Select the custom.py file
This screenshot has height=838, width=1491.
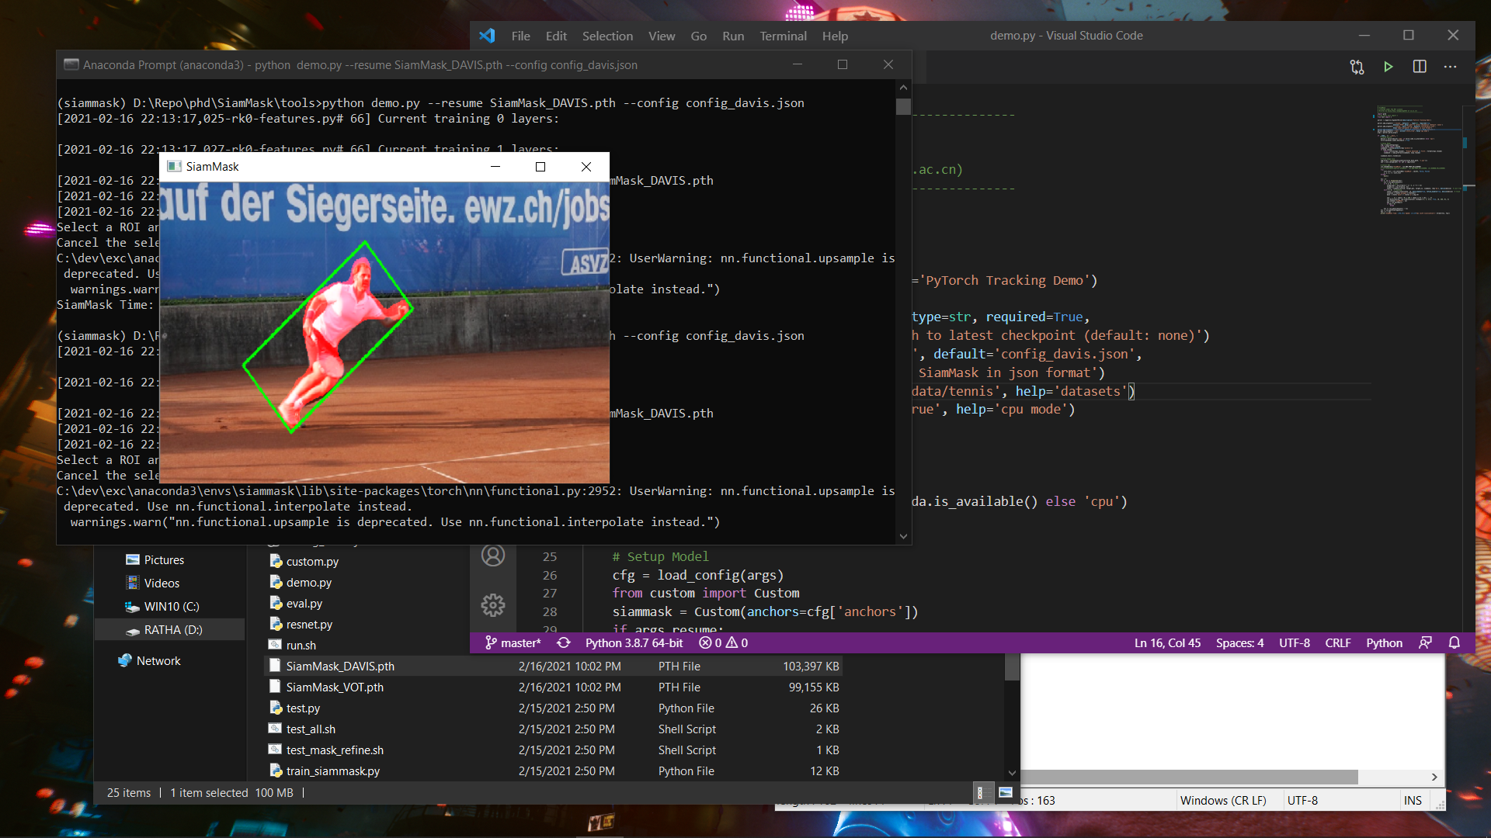pos(312,562)
